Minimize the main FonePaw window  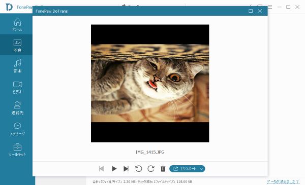coord(279,7)
